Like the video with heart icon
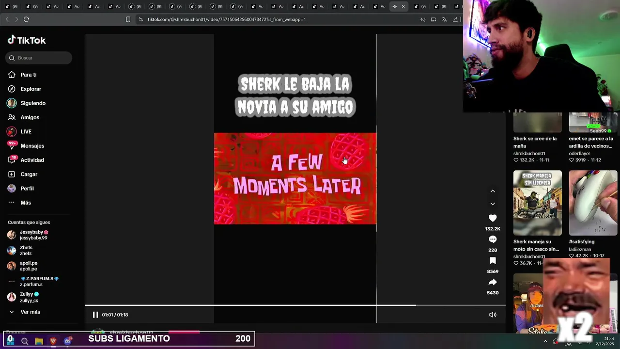This screenshot has height=349, width=620. [493, 218]
